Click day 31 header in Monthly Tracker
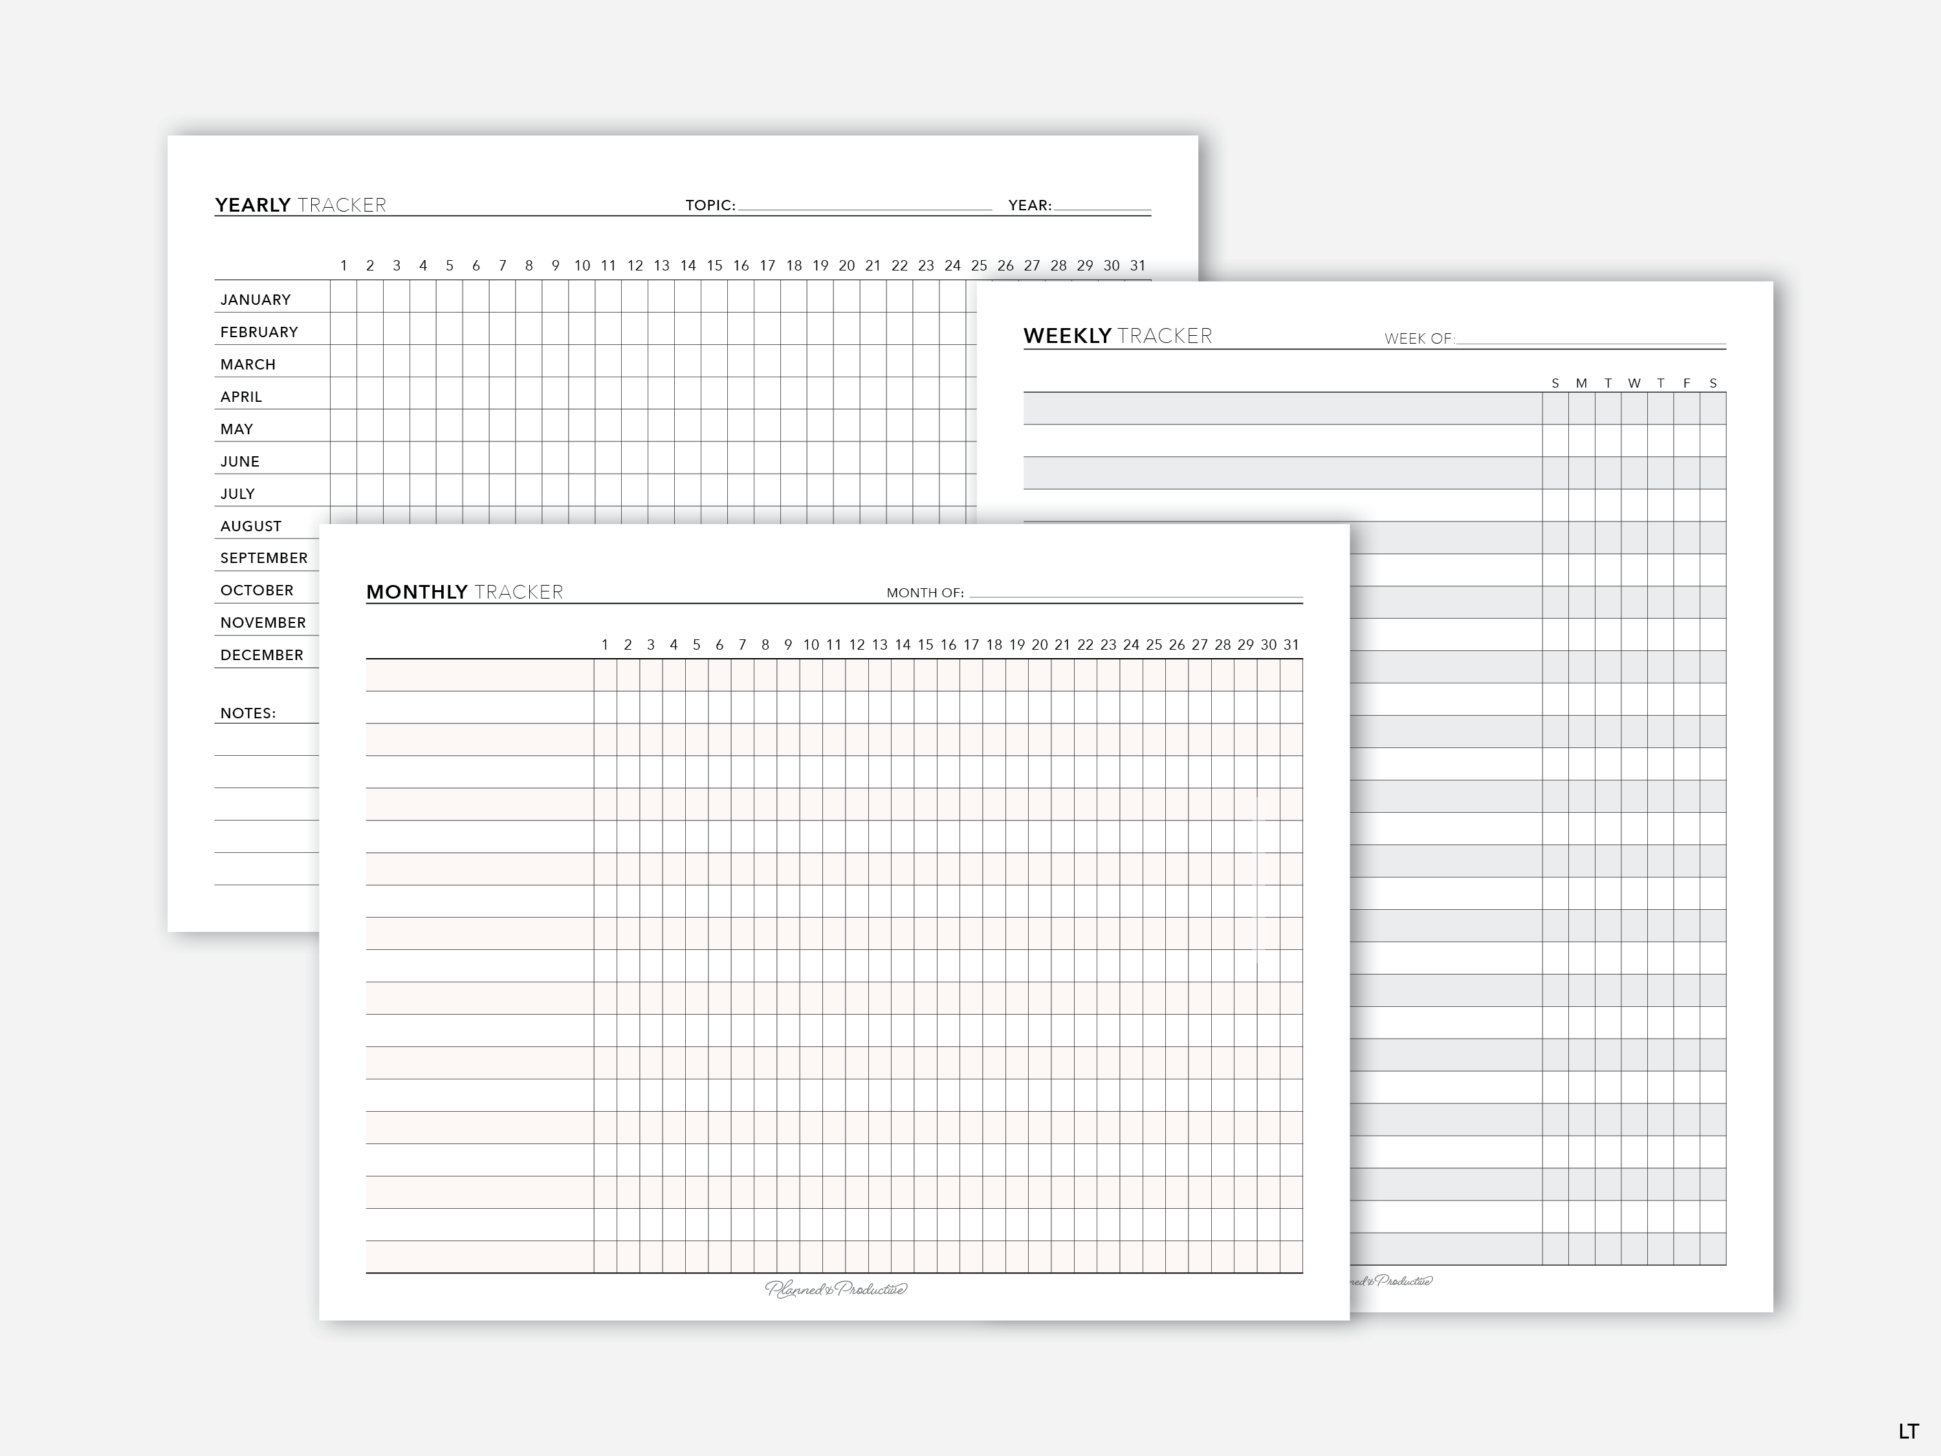Screen dimensions: 1941x1456 (x=1291, y=644)
